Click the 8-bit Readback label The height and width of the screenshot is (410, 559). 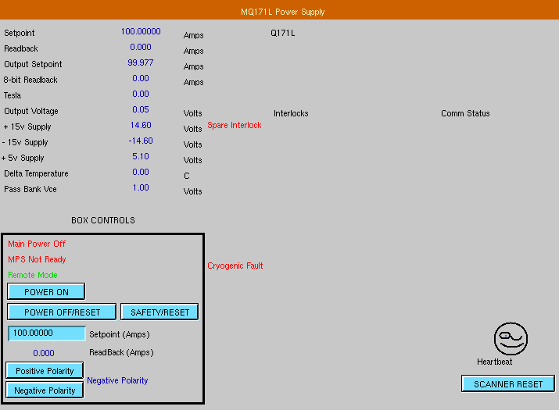pos(30,80)
